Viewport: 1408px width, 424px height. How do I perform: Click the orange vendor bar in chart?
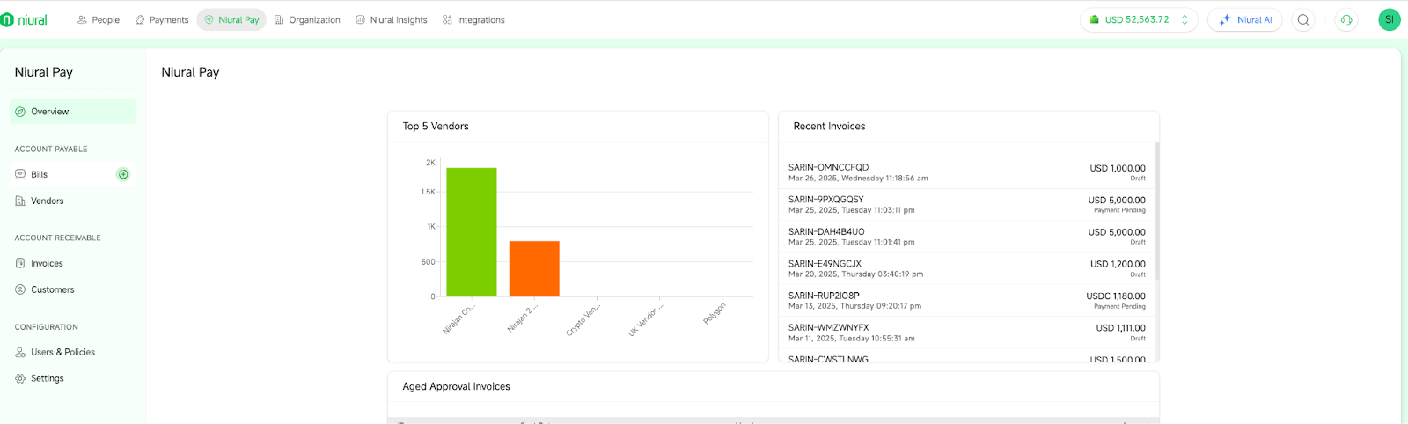point(534,269)
